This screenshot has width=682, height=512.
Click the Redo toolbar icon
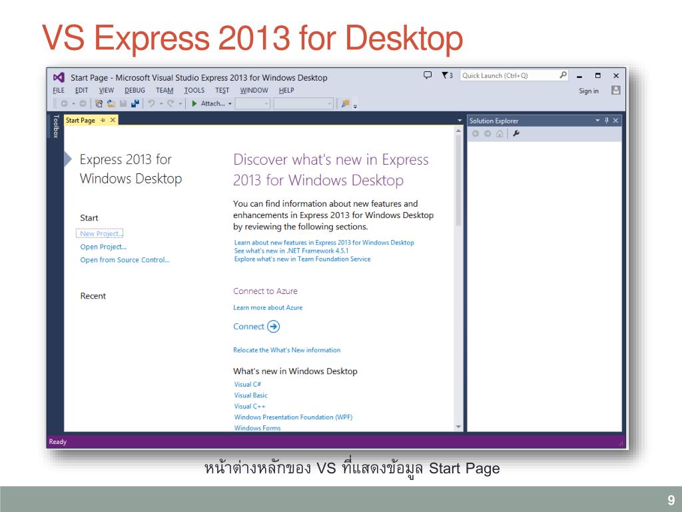tap(170, 103)
